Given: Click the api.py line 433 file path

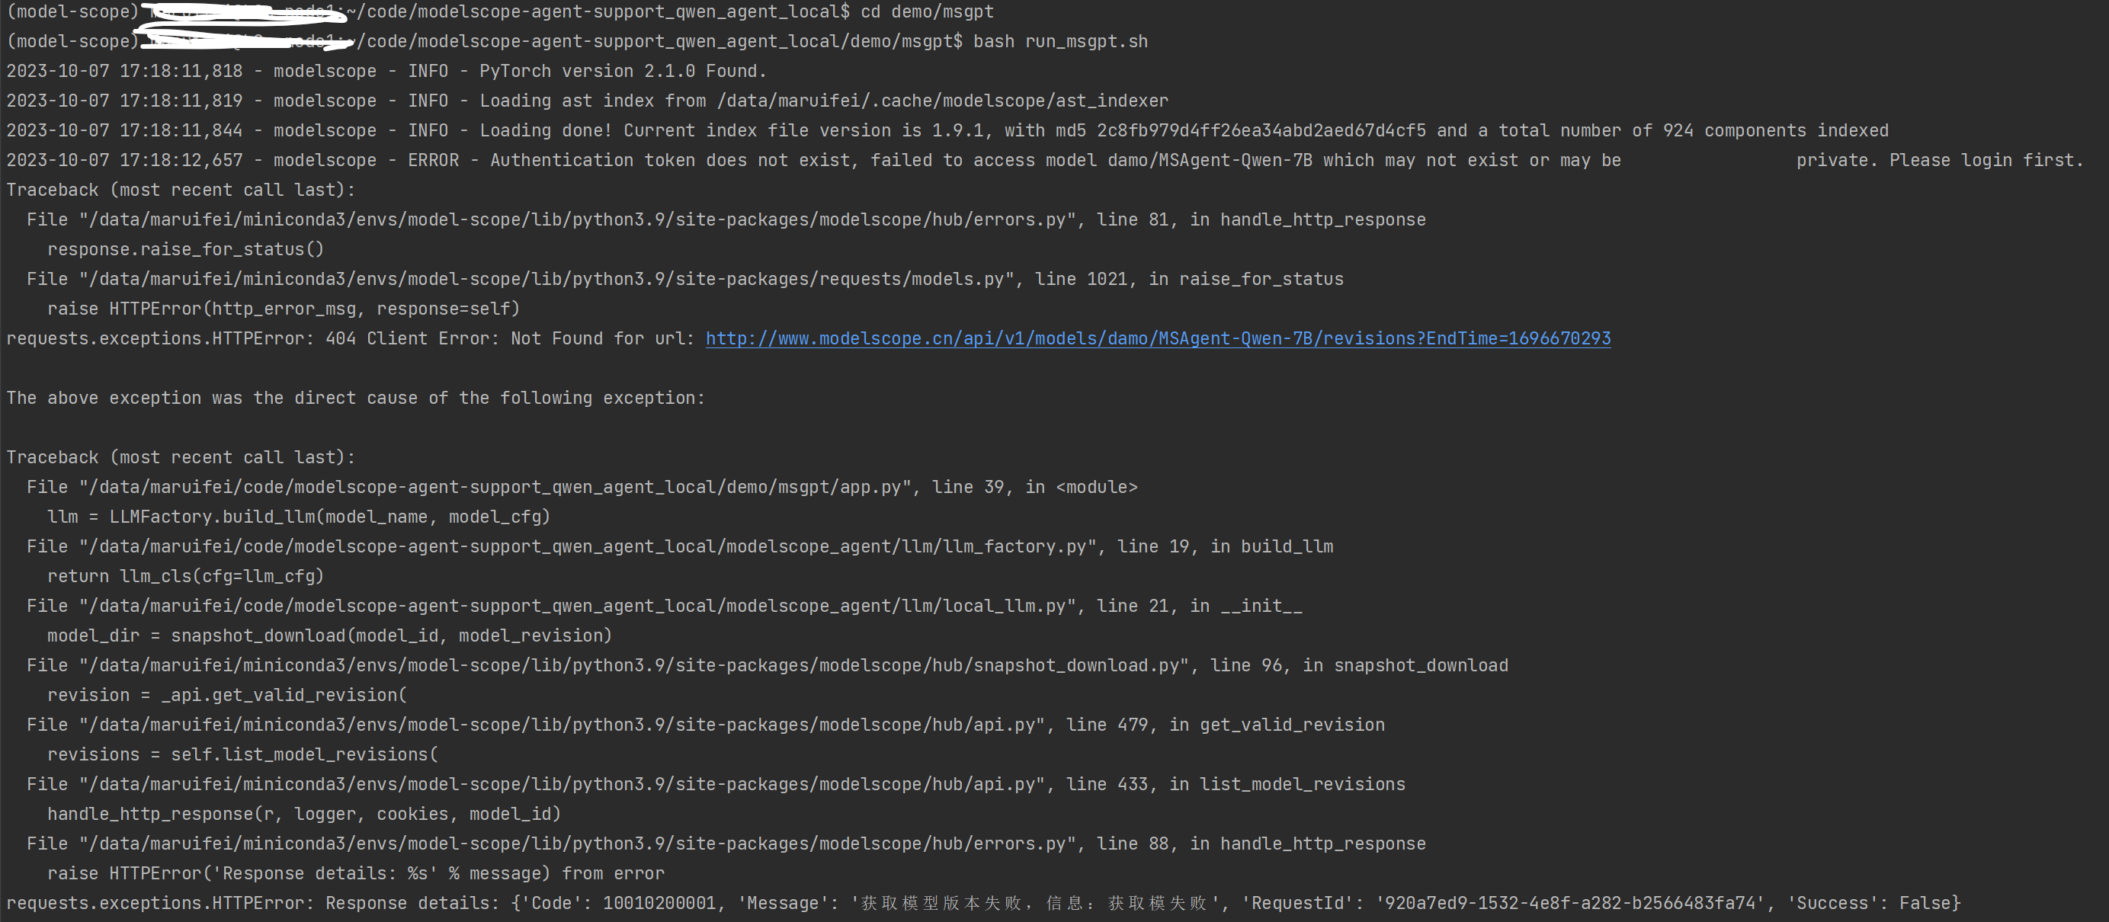Looking at the screenshot, I should pos(560,783).
